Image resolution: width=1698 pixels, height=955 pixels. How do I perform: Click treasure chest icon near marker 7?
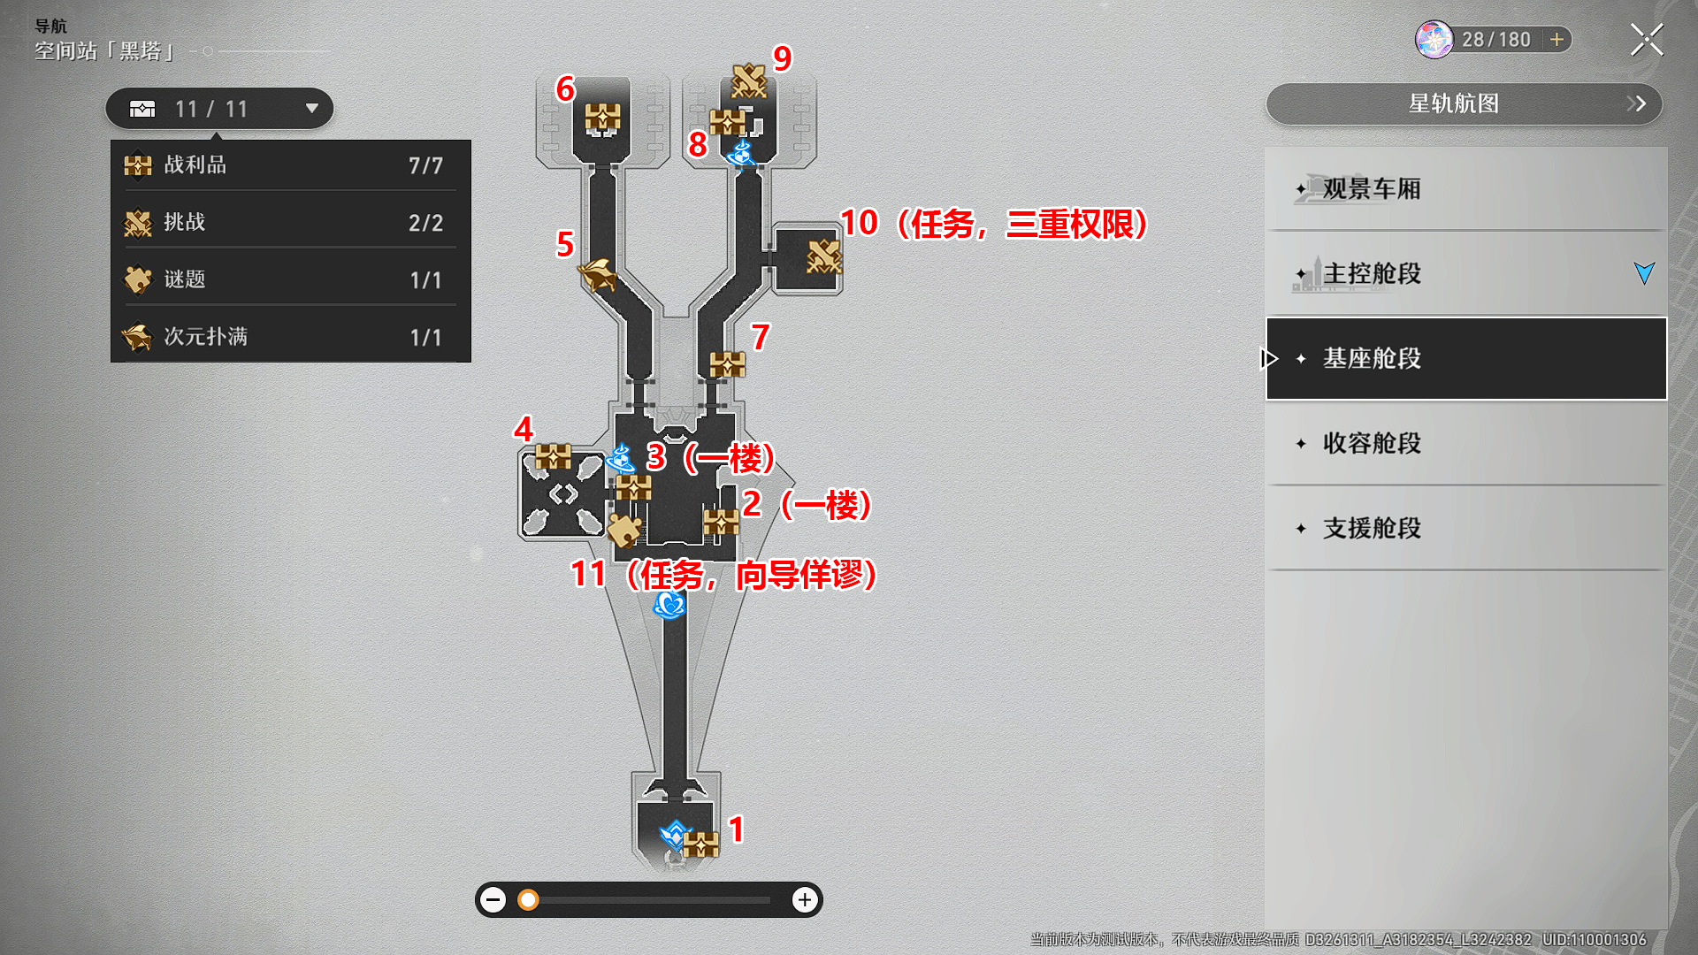(x=728, y=363)
